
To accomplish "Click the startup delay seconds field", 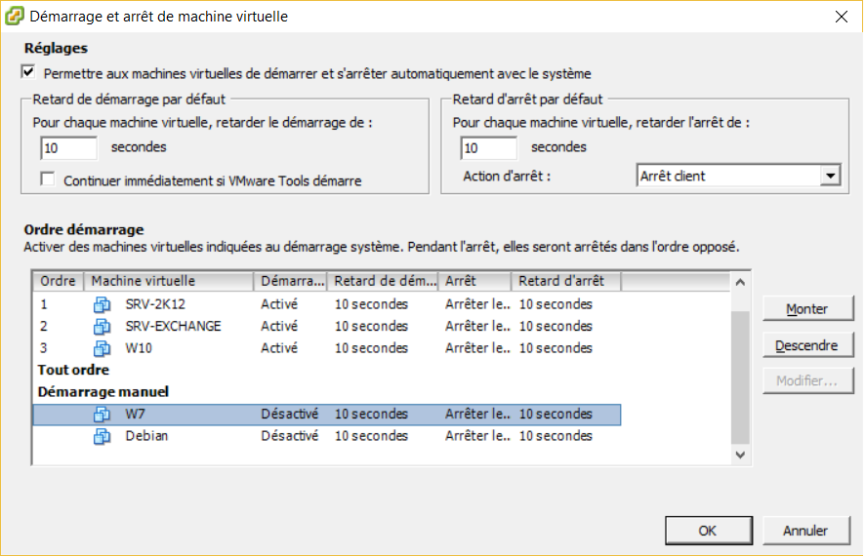I will (x=69, y=148).
